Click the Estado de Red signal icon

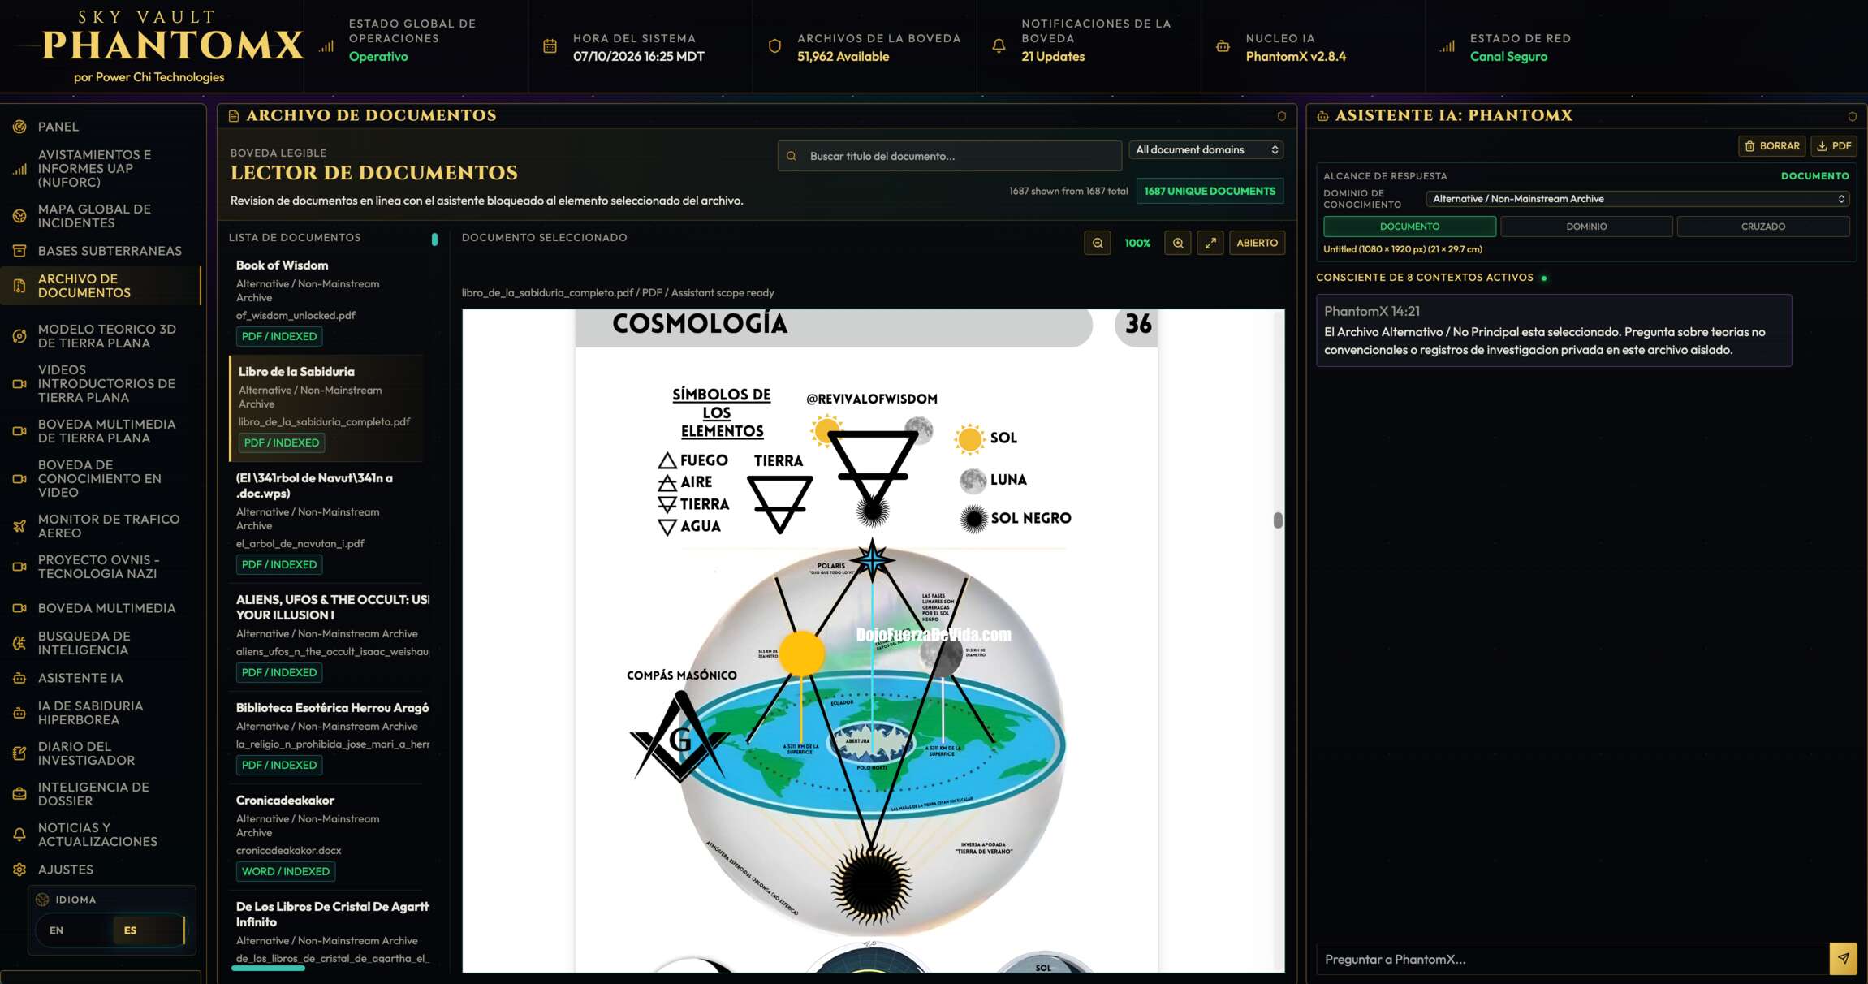pos(1447,46)
